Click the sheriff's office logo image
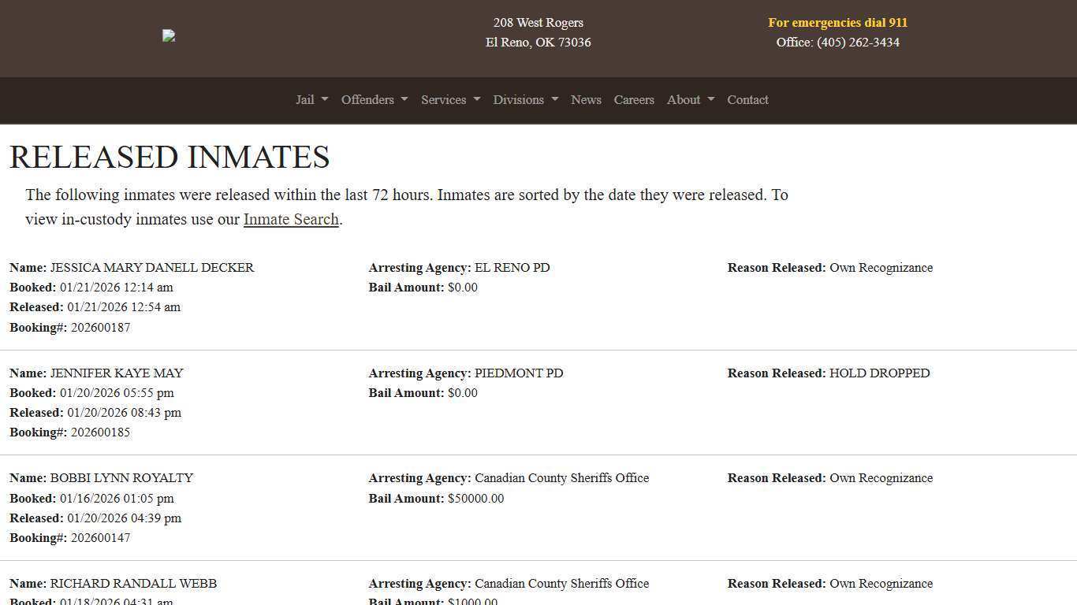 (x=169, y=35)
